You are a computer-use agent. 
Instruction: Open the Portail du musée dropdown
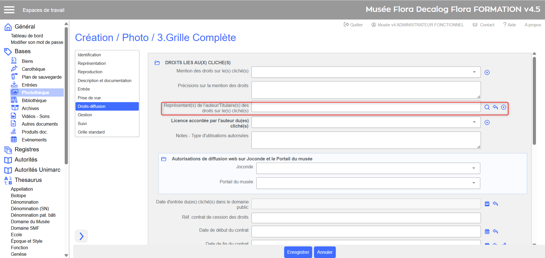pos(473,183)
